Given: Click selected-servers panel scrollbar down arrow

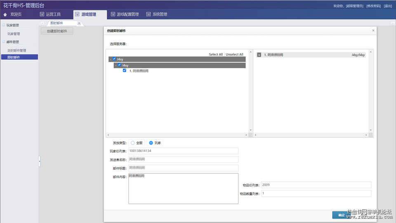Looking at the screenshot, I should click(x=370, y=130).
